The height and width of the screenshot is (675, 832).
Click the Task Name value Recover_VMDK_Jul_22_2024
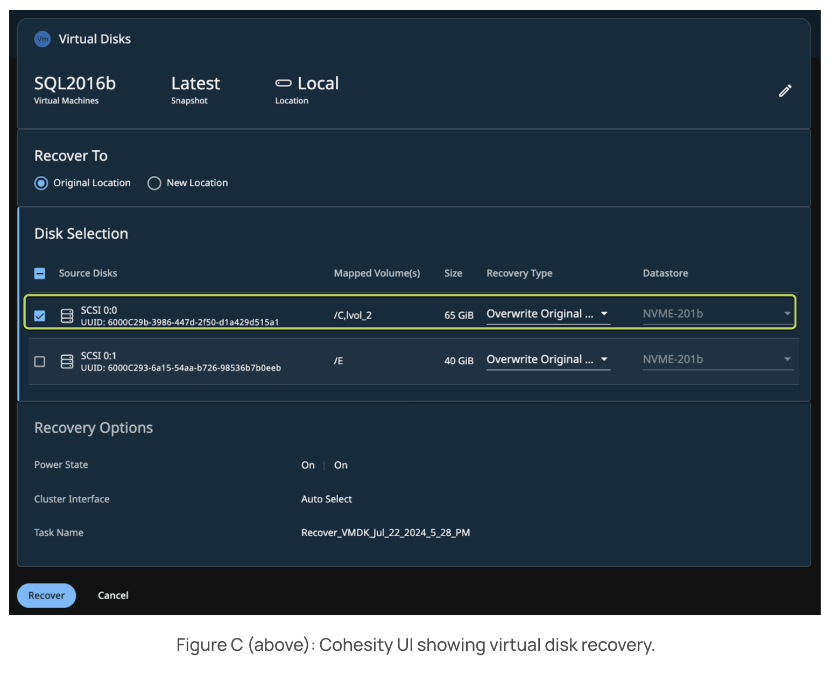tap(385, 533)
